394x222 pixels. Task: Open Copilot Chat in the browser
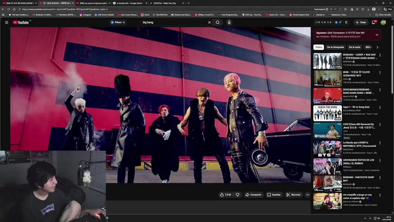tap(388, 9)
